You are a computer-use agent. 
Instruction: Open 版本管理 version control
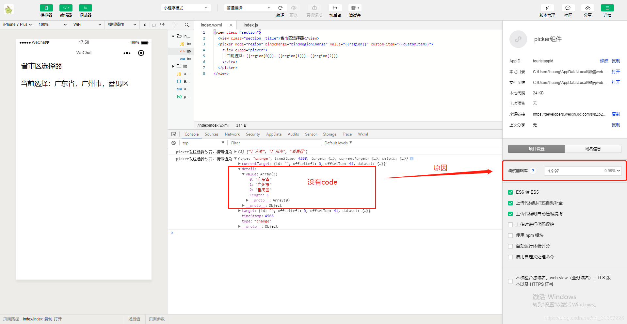(x=547, y=8)
